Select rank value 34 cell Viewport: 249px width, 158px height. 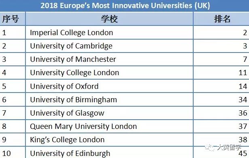tap(221, 99)
